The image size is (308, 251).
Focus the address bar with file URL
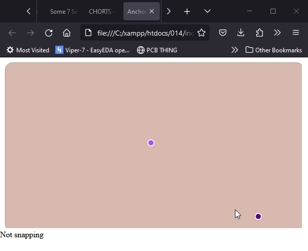pos(145,33)
